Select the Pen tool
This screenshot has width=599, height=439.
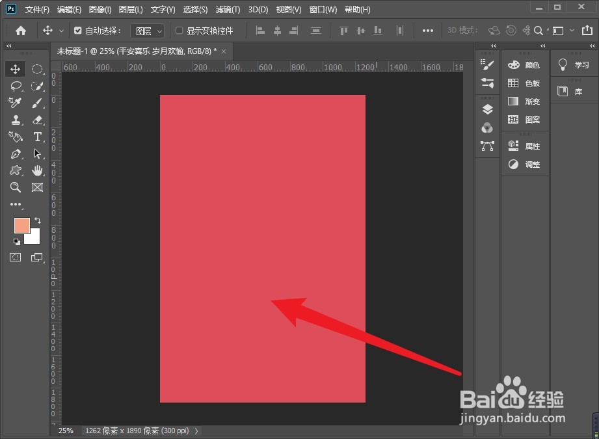tap(15, 153)
